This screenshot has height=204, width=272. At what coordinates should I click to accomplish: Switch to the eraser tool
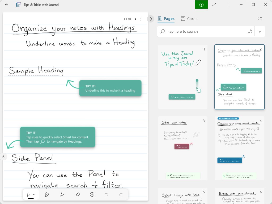click(x=78, y=194)
